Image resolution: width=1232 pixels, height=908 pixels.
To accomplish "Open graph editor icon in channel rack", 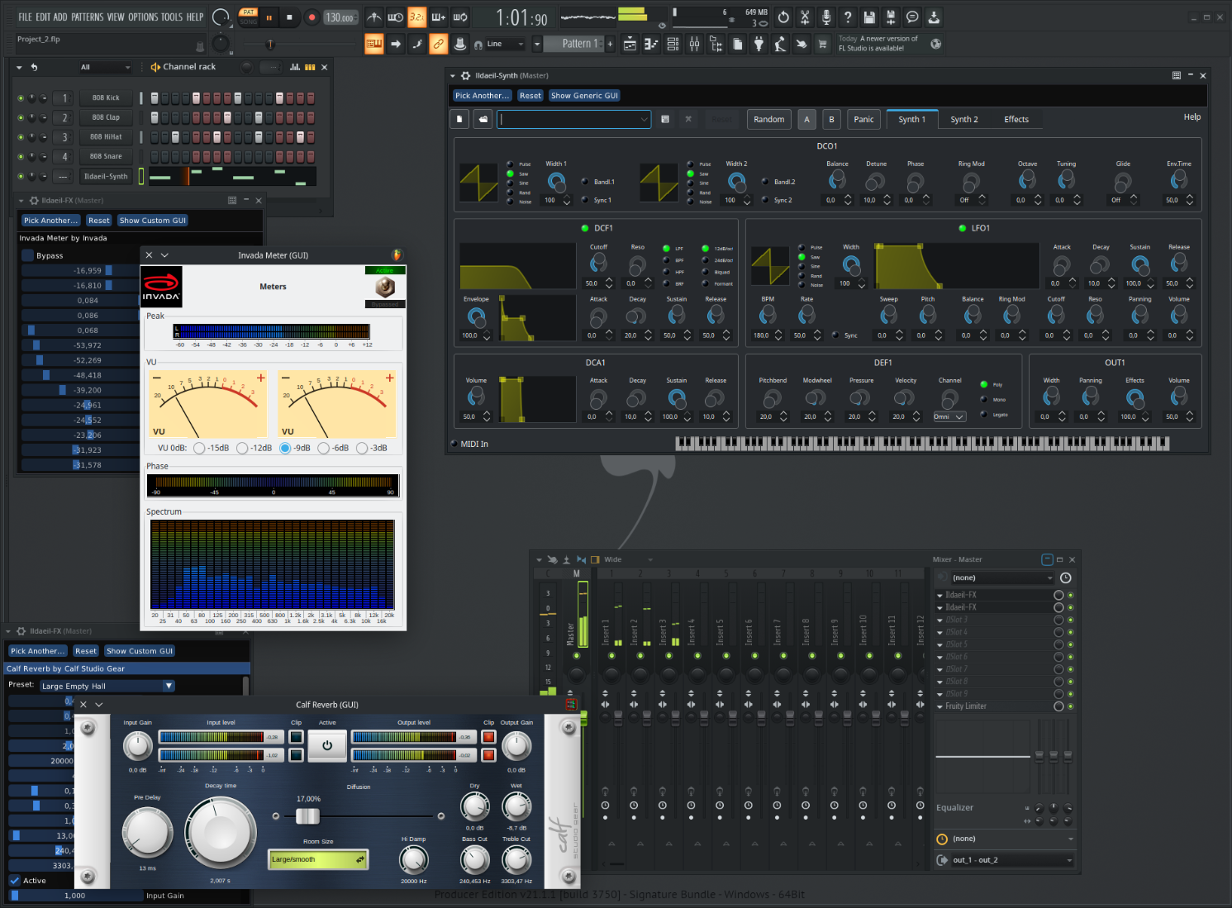I will pyautogui.click(x=295, y=67).
